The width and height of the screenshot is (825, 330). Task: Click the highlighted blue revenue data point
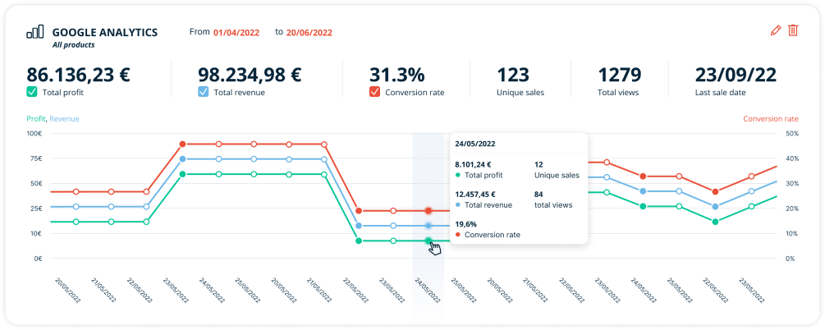429,225
